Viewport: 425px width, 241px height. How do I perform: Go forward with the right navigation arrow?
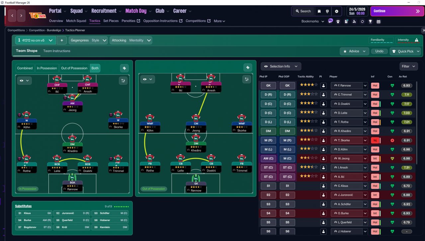point(21,16)
